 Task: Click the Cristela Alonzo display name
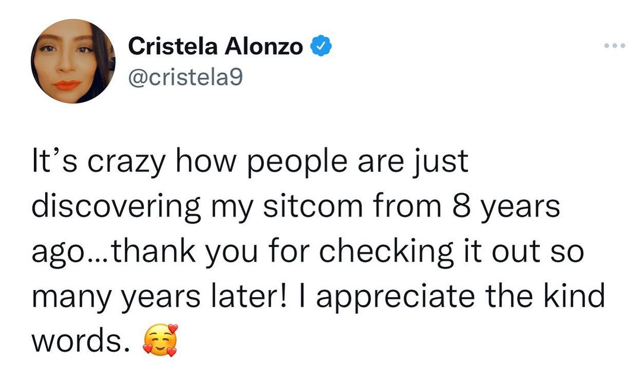[215, 46]
